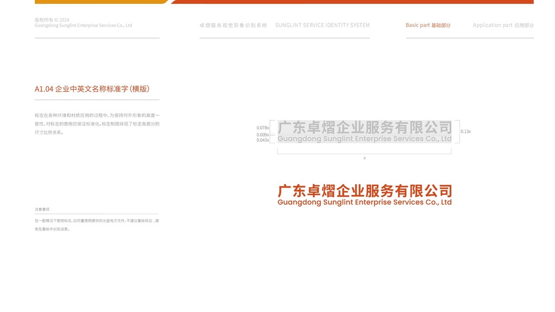Select the "Basic part 基础部分" tab
This screenshot has height=312, width=555.
tap(428, 25)
